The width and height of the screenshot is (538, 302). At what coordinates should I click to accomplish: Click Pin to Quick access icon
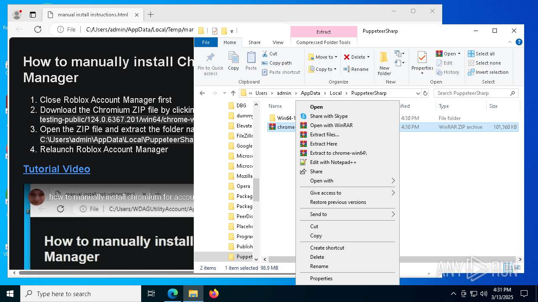click(x=210, y=57)
